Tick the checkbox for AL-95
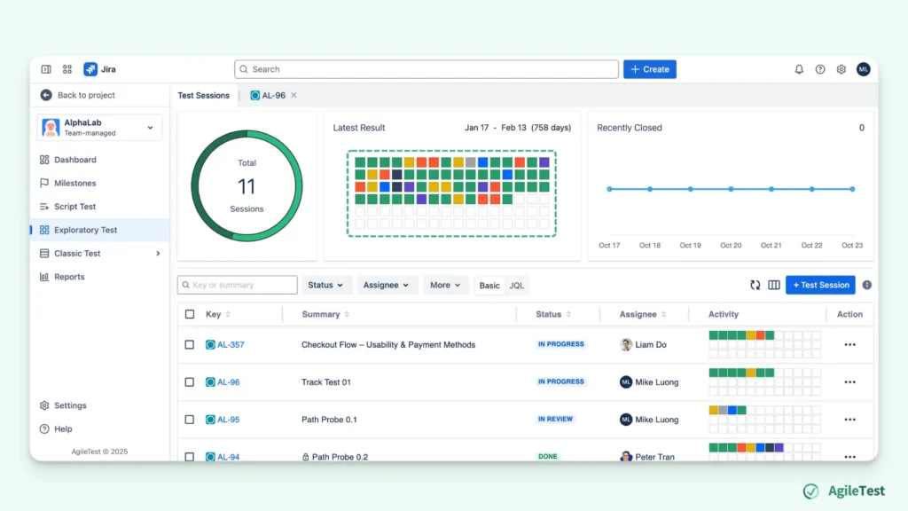The height and width of the screenshot is (511, 908). click(190, 420)
